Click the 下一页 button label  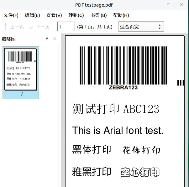(43, 27)
